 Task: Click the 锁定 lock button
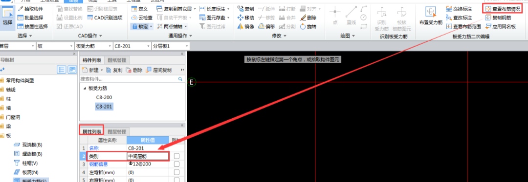click(x=140, y=26)
